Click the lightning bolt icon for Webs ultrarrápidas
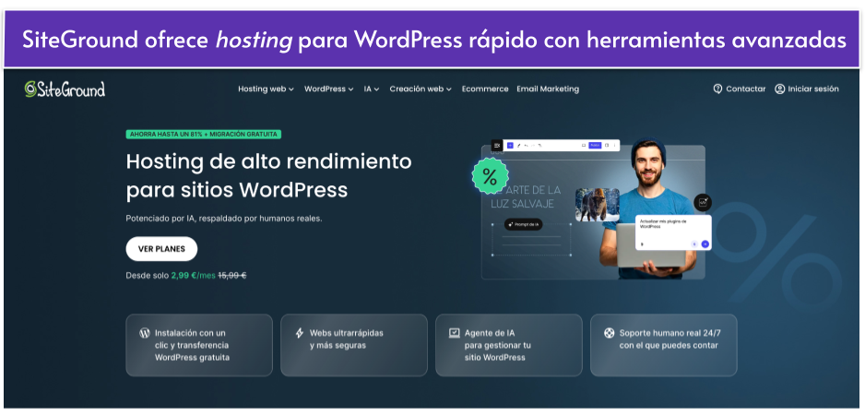The height and width of the screenshot is (416, 865). tap(300, 333)
